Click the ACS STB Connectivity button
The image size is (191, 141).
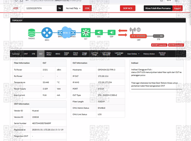click(x=176, y=45)
